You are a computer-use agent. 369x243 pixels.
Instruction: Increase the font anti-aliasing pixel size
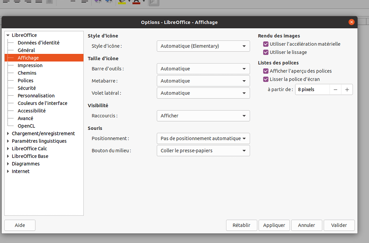347,90
